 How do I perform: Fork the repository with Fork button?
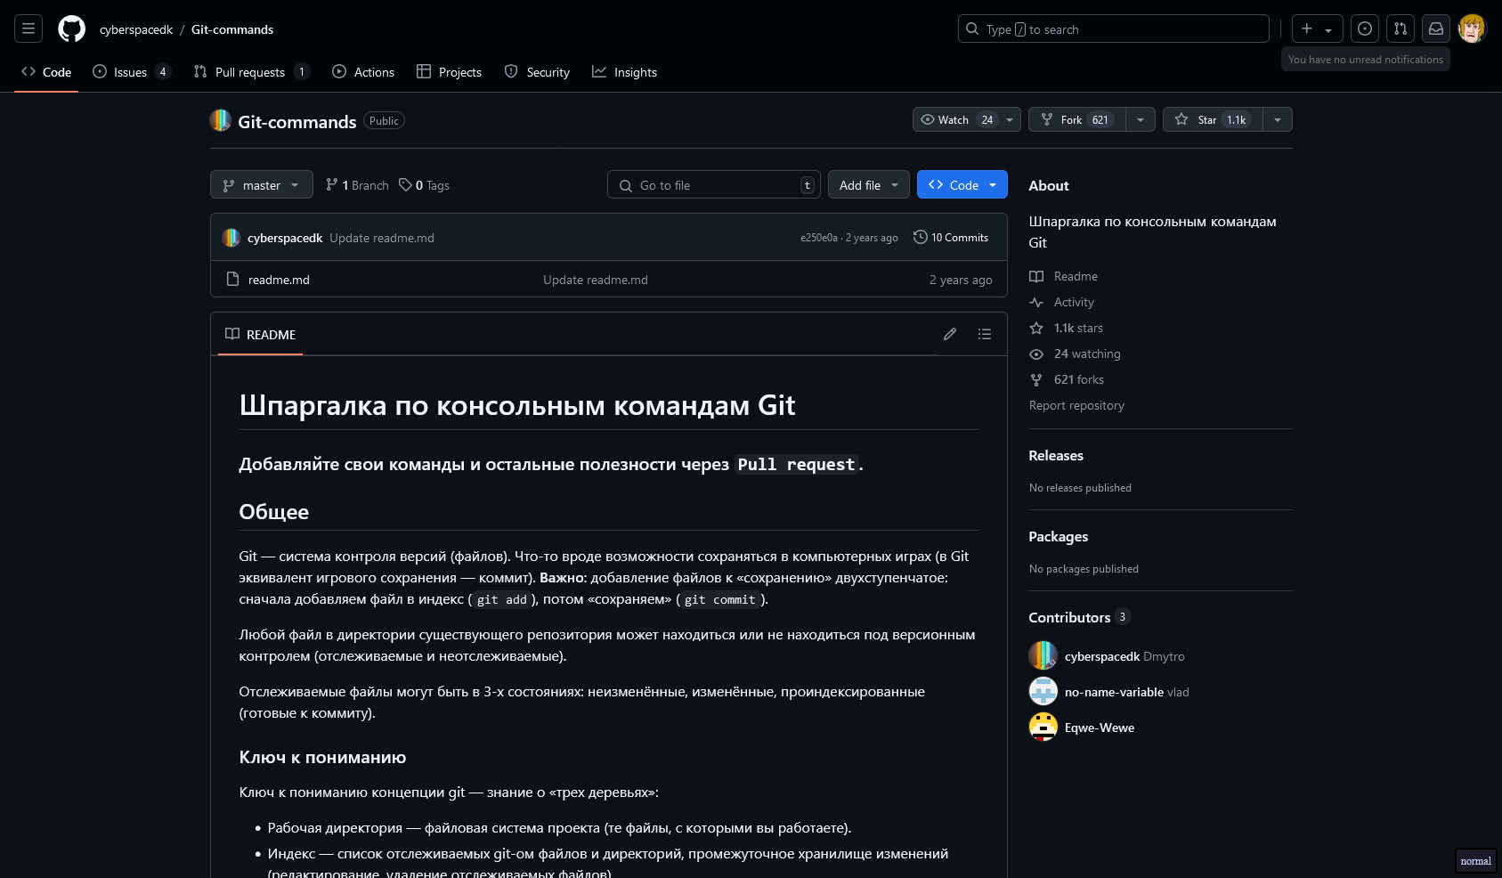(1077, 119)
